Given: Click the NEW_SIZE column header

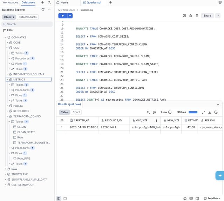Looking at the screenshot, I should [171, 120].
